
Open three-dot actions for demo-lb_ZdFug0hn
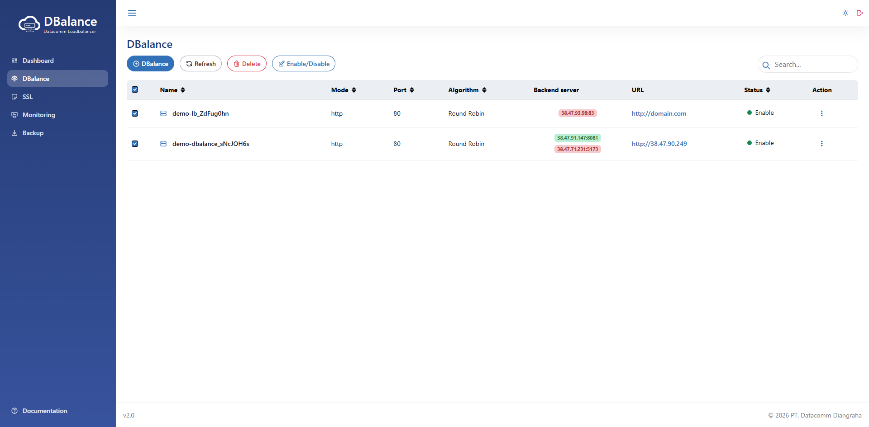pos(821,113)
